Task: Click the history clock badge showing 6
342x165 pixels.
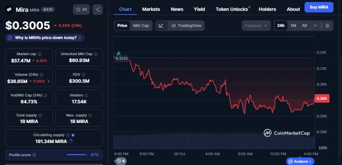Action: click(x=121, y=161)
